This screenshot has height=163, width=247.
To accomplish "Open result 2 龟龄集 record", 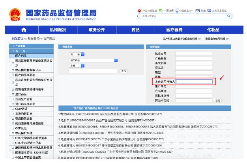I will [107, 120].
